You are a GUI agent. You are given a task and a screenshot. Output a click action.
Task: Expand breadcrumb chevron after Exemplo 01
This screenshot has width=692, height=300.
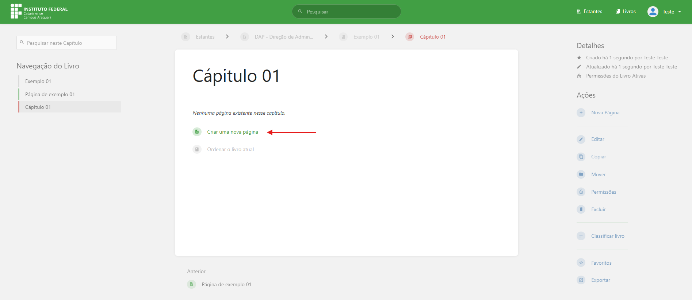click(393, 37)
